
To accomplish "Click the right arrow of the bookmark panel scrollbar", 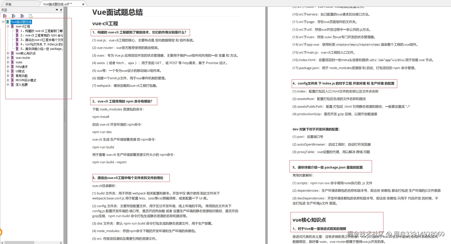I will click(x=61, y=243).
